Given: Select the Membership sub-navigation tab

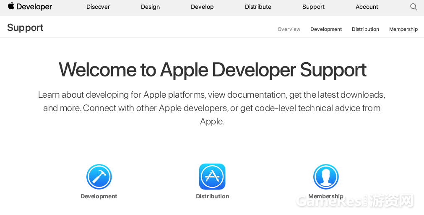Looking at the screenshot, I should click(403, 29).
